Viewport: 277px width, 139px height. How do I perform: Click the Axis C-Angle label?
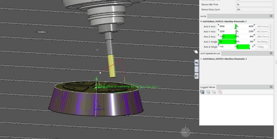[210, 42]
